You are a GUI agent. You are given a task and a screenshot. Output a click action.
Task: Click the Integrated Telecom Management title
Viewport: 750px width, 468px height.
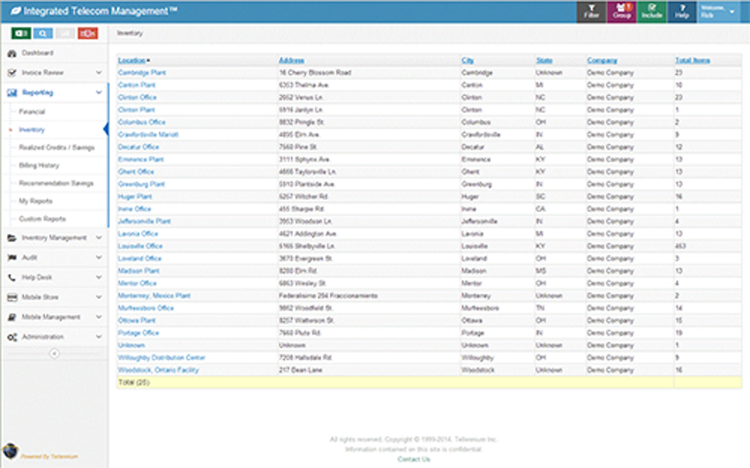101,11
